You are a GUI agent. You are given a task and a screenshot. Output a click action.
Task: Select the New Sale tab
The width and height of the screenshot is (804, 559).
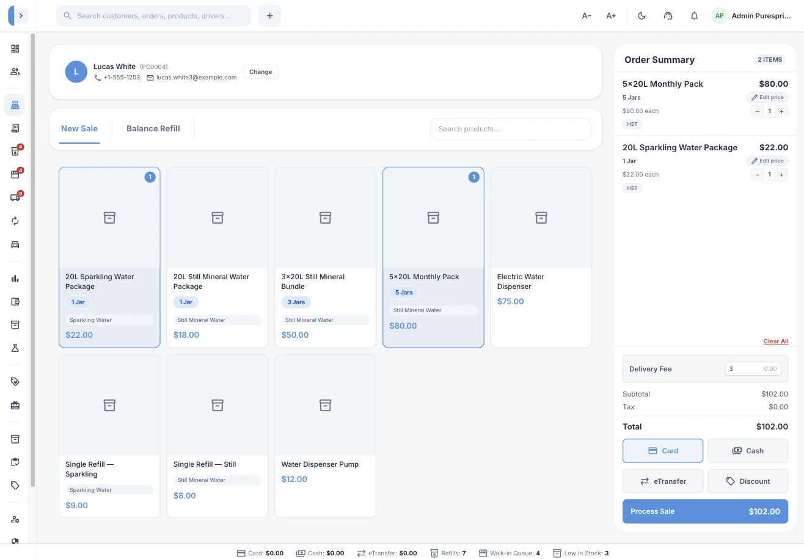[x=79, y=129]
